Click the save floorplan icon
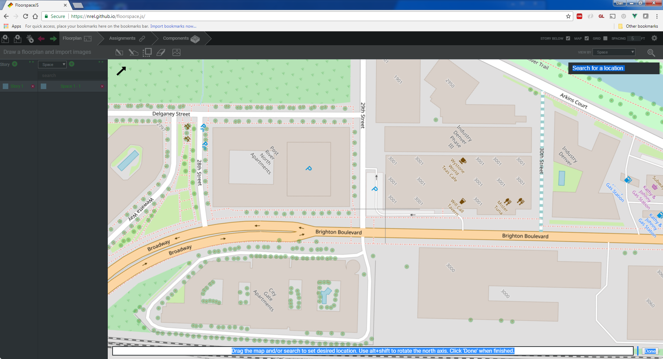This screenshot has width=663, height=359. click(x=17, y=39)
